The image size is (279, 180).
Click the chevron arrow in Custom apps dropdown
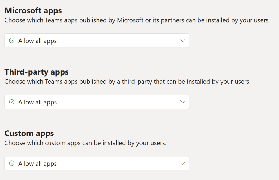tap(183, 163)
